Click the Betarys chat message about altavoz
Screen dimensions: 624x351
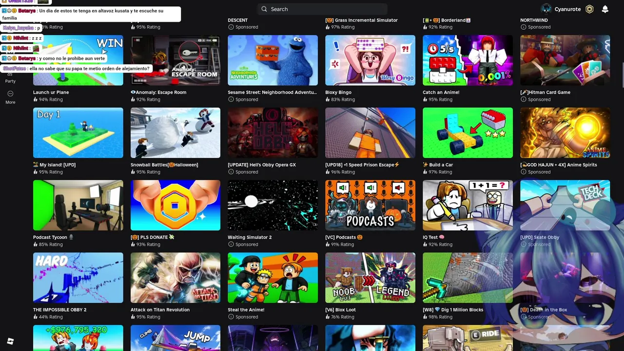[x=90, y=14]
